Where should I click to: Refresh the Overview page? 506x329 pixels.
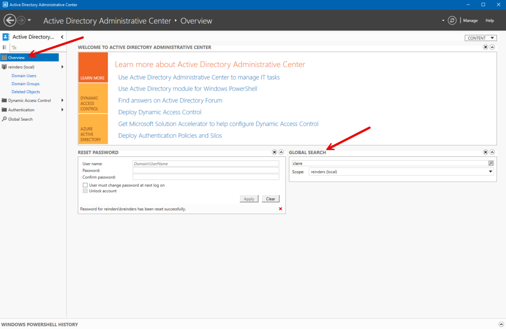click(452, 20)
